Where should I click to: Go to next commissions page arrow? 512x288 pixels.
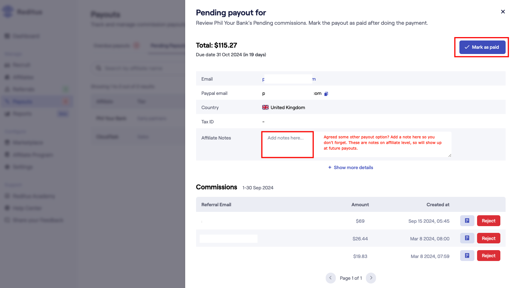pyautogui.click(x=371, y=278)
